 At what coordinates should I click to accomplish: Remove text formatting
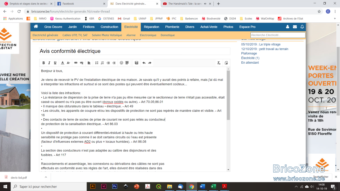tap(219, 63)
